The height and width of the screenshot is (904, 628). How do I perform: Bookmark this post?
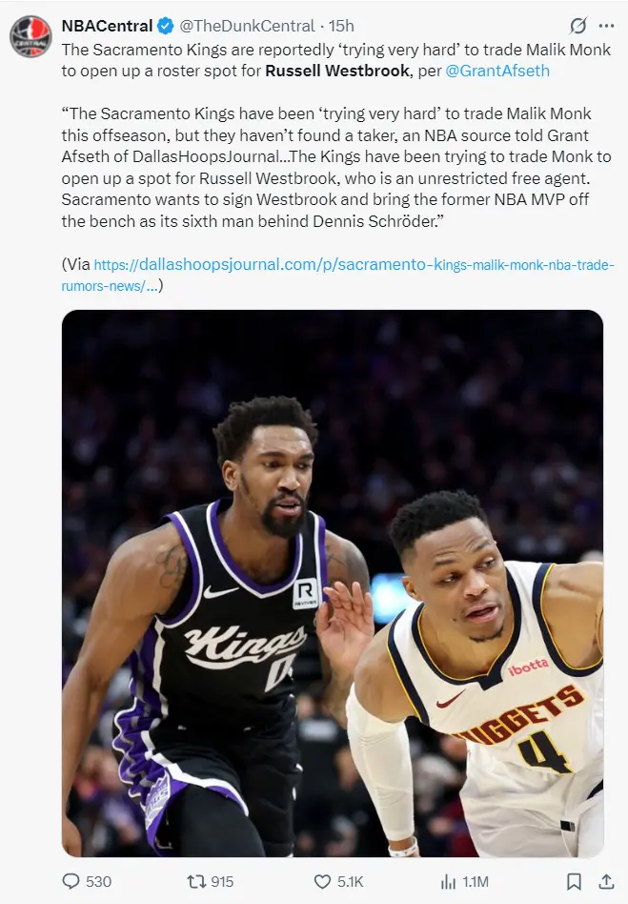click(574, 881)
